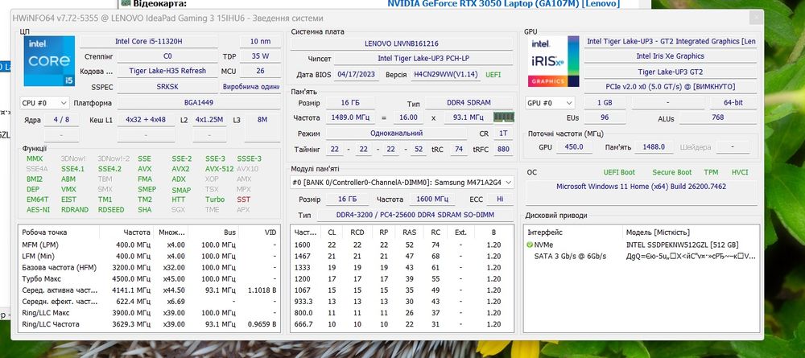Click the 10 nm process field
805x358 pixels.
(x=260, y=42)
